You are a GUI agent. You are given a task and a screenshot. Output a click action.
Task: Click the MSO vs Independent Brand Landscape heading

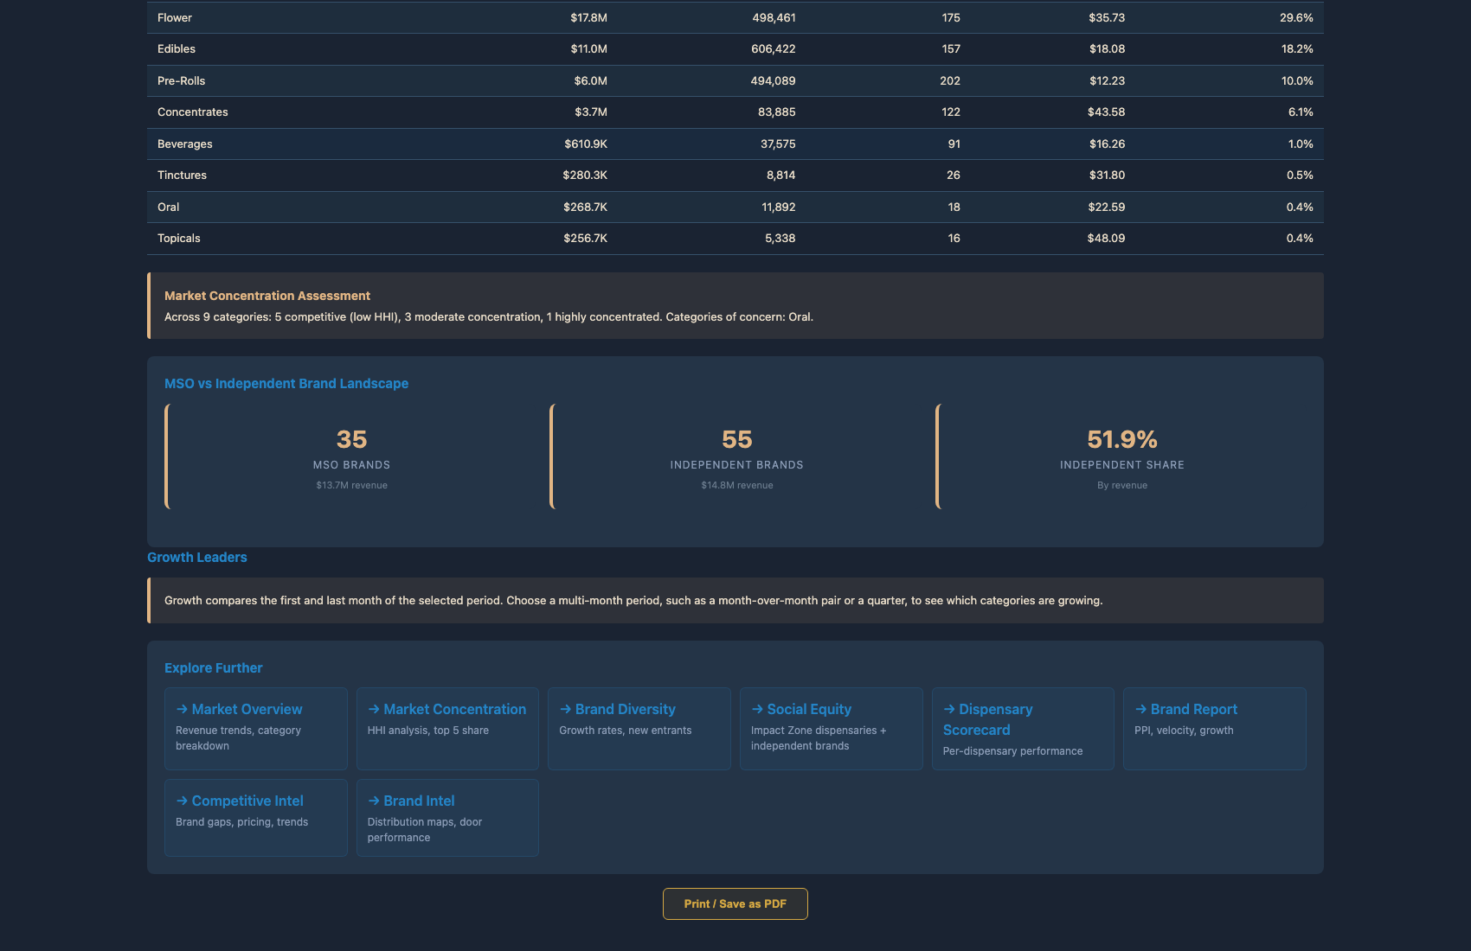click(x=286, y=383)
